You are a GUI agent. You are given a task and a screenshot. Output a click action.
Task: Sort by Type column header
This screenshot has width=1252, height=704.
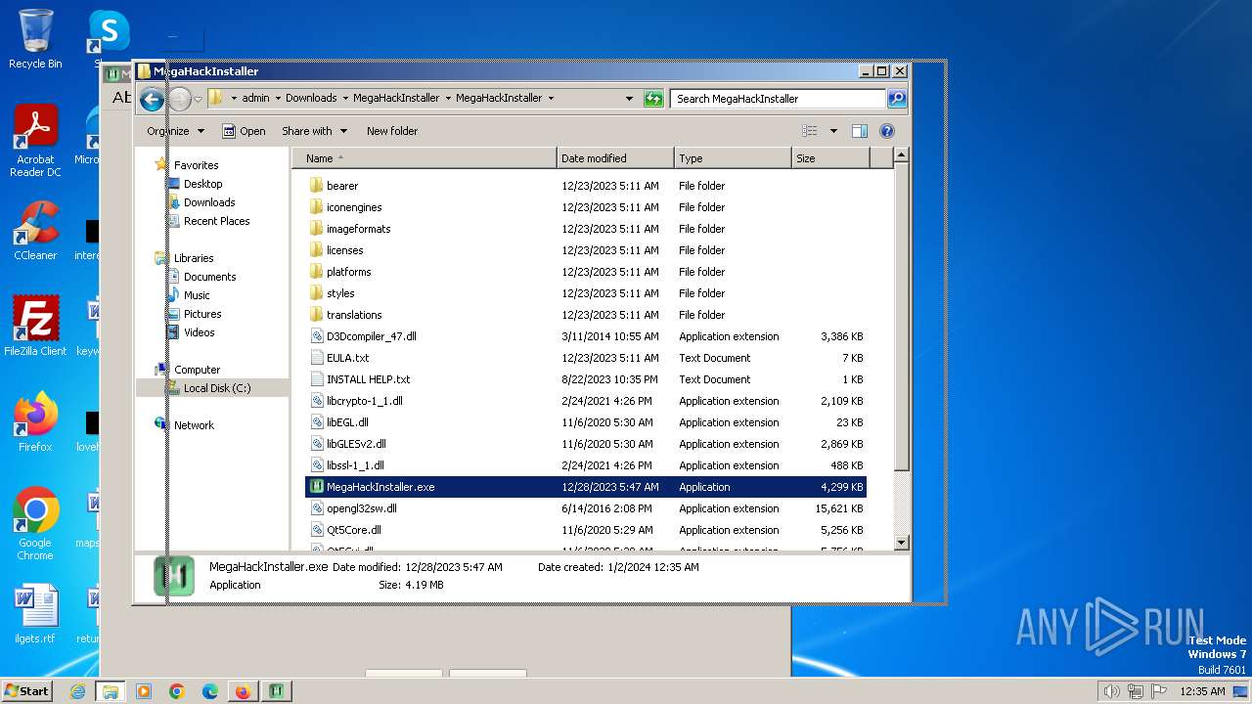tap(733, 158)
